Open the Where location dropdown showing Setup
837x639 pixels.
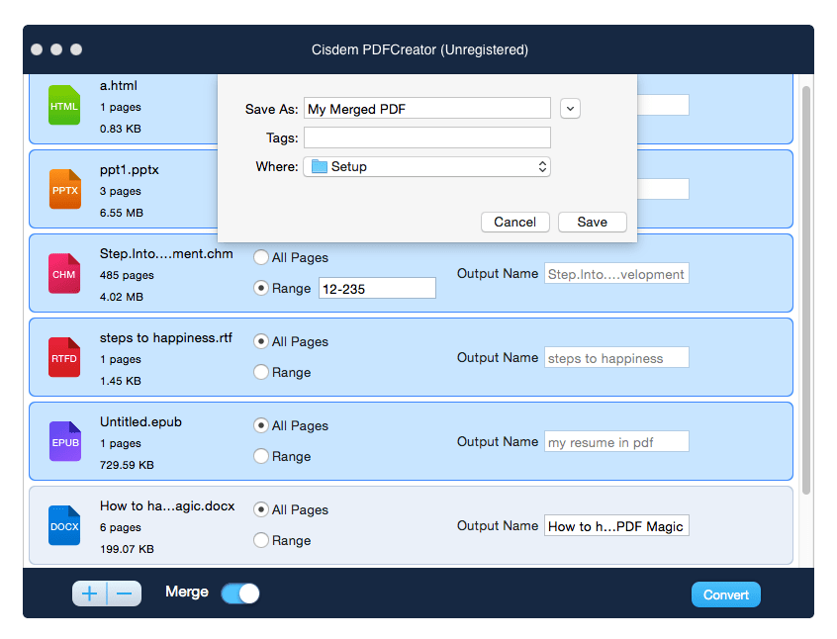pyautogui.click(x=426, y=167)
